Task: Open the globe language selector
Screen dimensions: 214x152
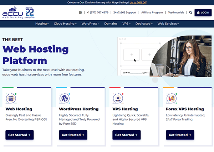Action: tap(80, 12)
